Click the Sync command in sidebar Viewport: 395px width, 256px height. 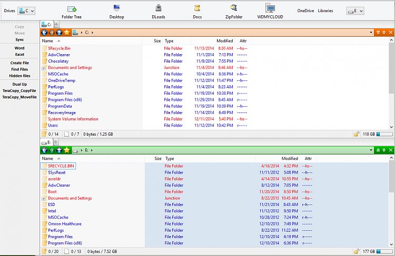click(19, 40)
